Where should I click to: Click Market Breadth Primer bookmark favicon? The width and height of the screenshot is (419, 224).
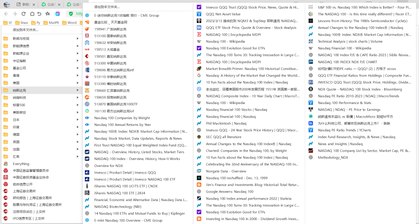[199, 69]
